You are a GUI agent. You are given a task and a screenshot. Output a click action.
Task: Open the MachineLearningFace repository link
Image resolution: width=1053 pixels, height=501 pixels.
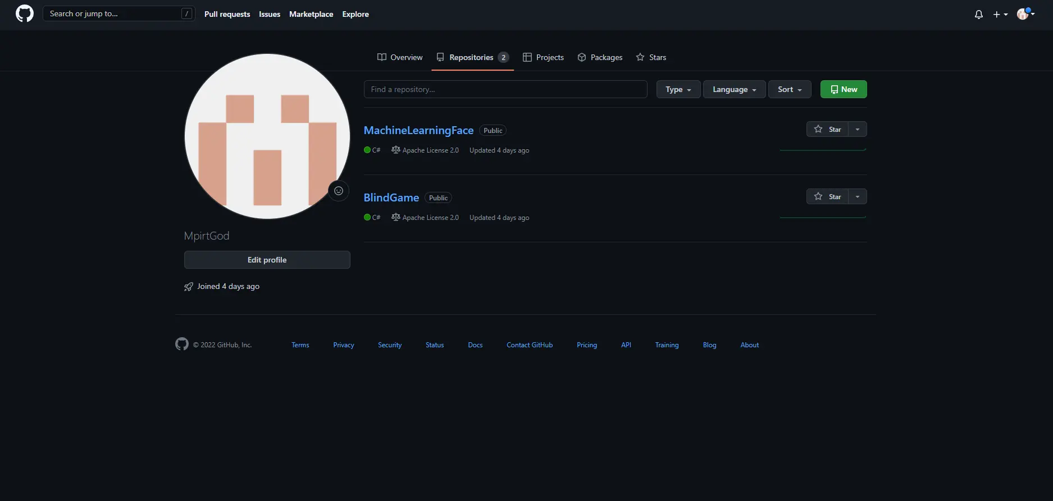tap(418, 130)
